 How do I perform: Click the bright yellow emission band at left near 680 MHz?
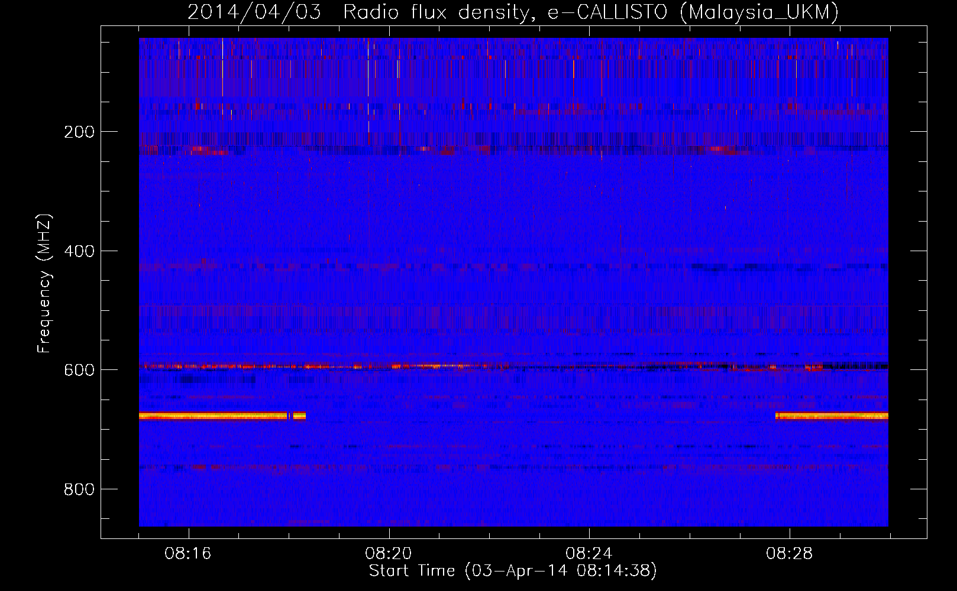(222, 416)
